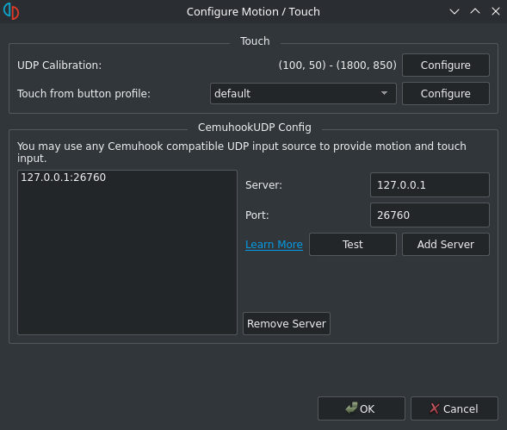The image size is (507, 430).
Task: Focus the Server address field
Action: click(x=430, y=185)
